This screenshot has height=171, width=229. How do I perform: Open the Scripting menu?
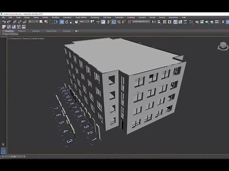(x=131, y=18)
